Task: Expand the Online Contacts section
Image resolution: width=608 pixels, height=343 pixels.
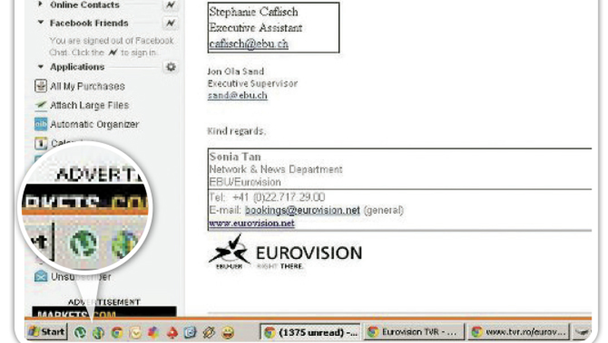Action: click(x=41, y=5)
